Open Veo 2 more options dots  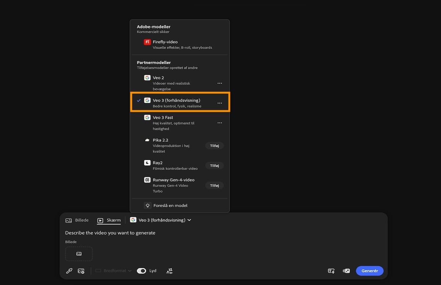pos(219,83)
